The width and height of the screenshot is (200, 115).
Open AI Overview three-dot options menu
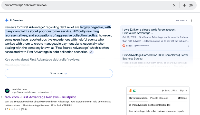coord(191,20)
